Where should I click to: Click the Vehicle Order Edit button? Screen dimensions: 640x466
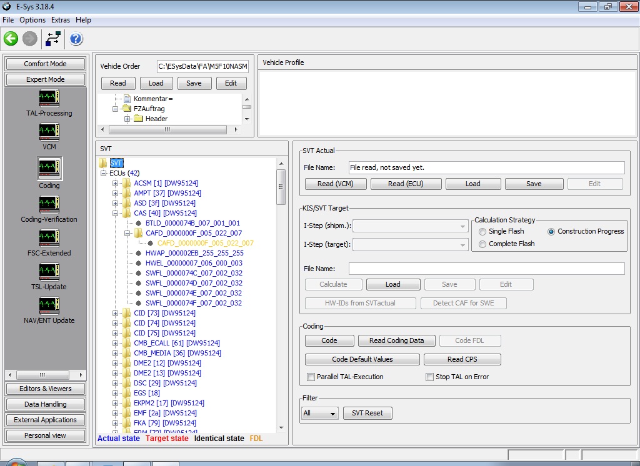pos(231,83)
